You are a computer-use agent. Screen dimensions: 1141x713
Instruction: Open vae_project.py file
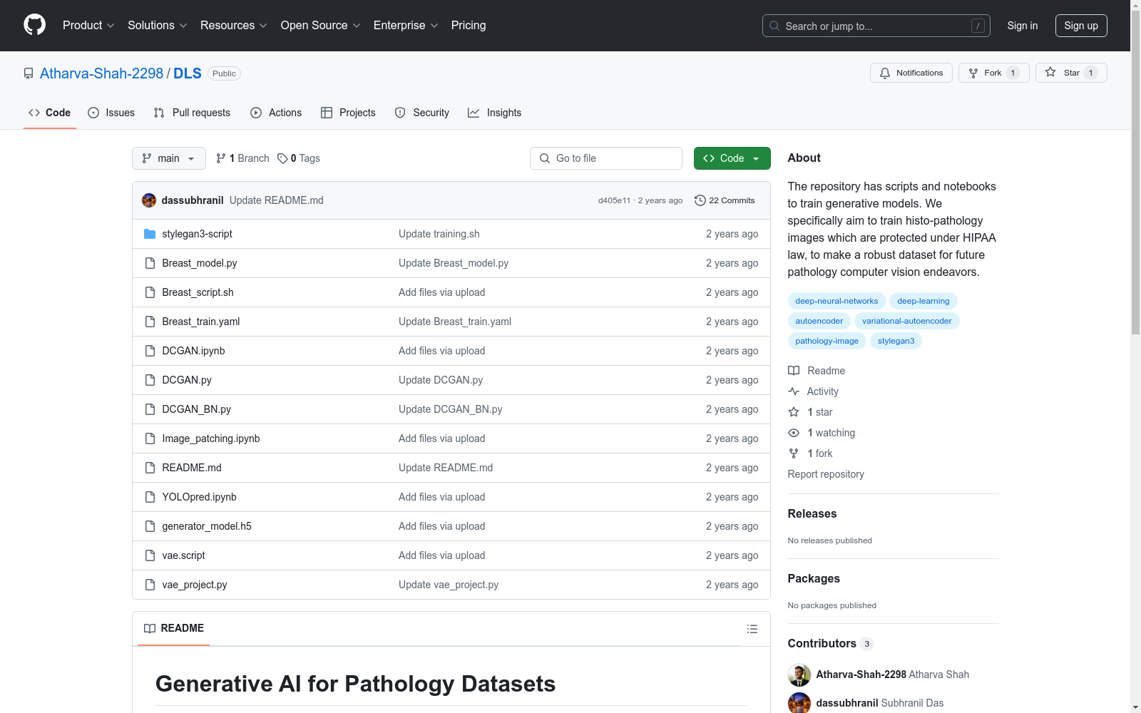tap(194, 585)
